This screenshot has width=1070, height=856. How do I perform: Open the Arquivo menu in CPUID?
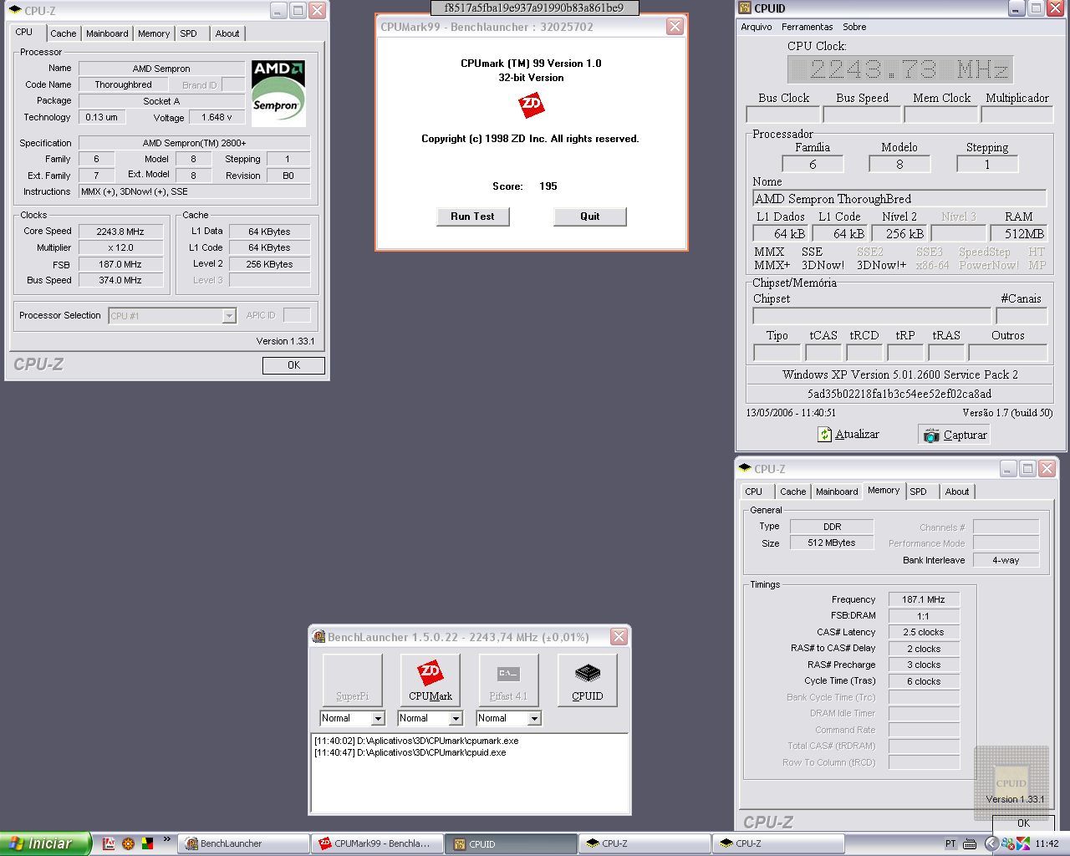(757, 27)
